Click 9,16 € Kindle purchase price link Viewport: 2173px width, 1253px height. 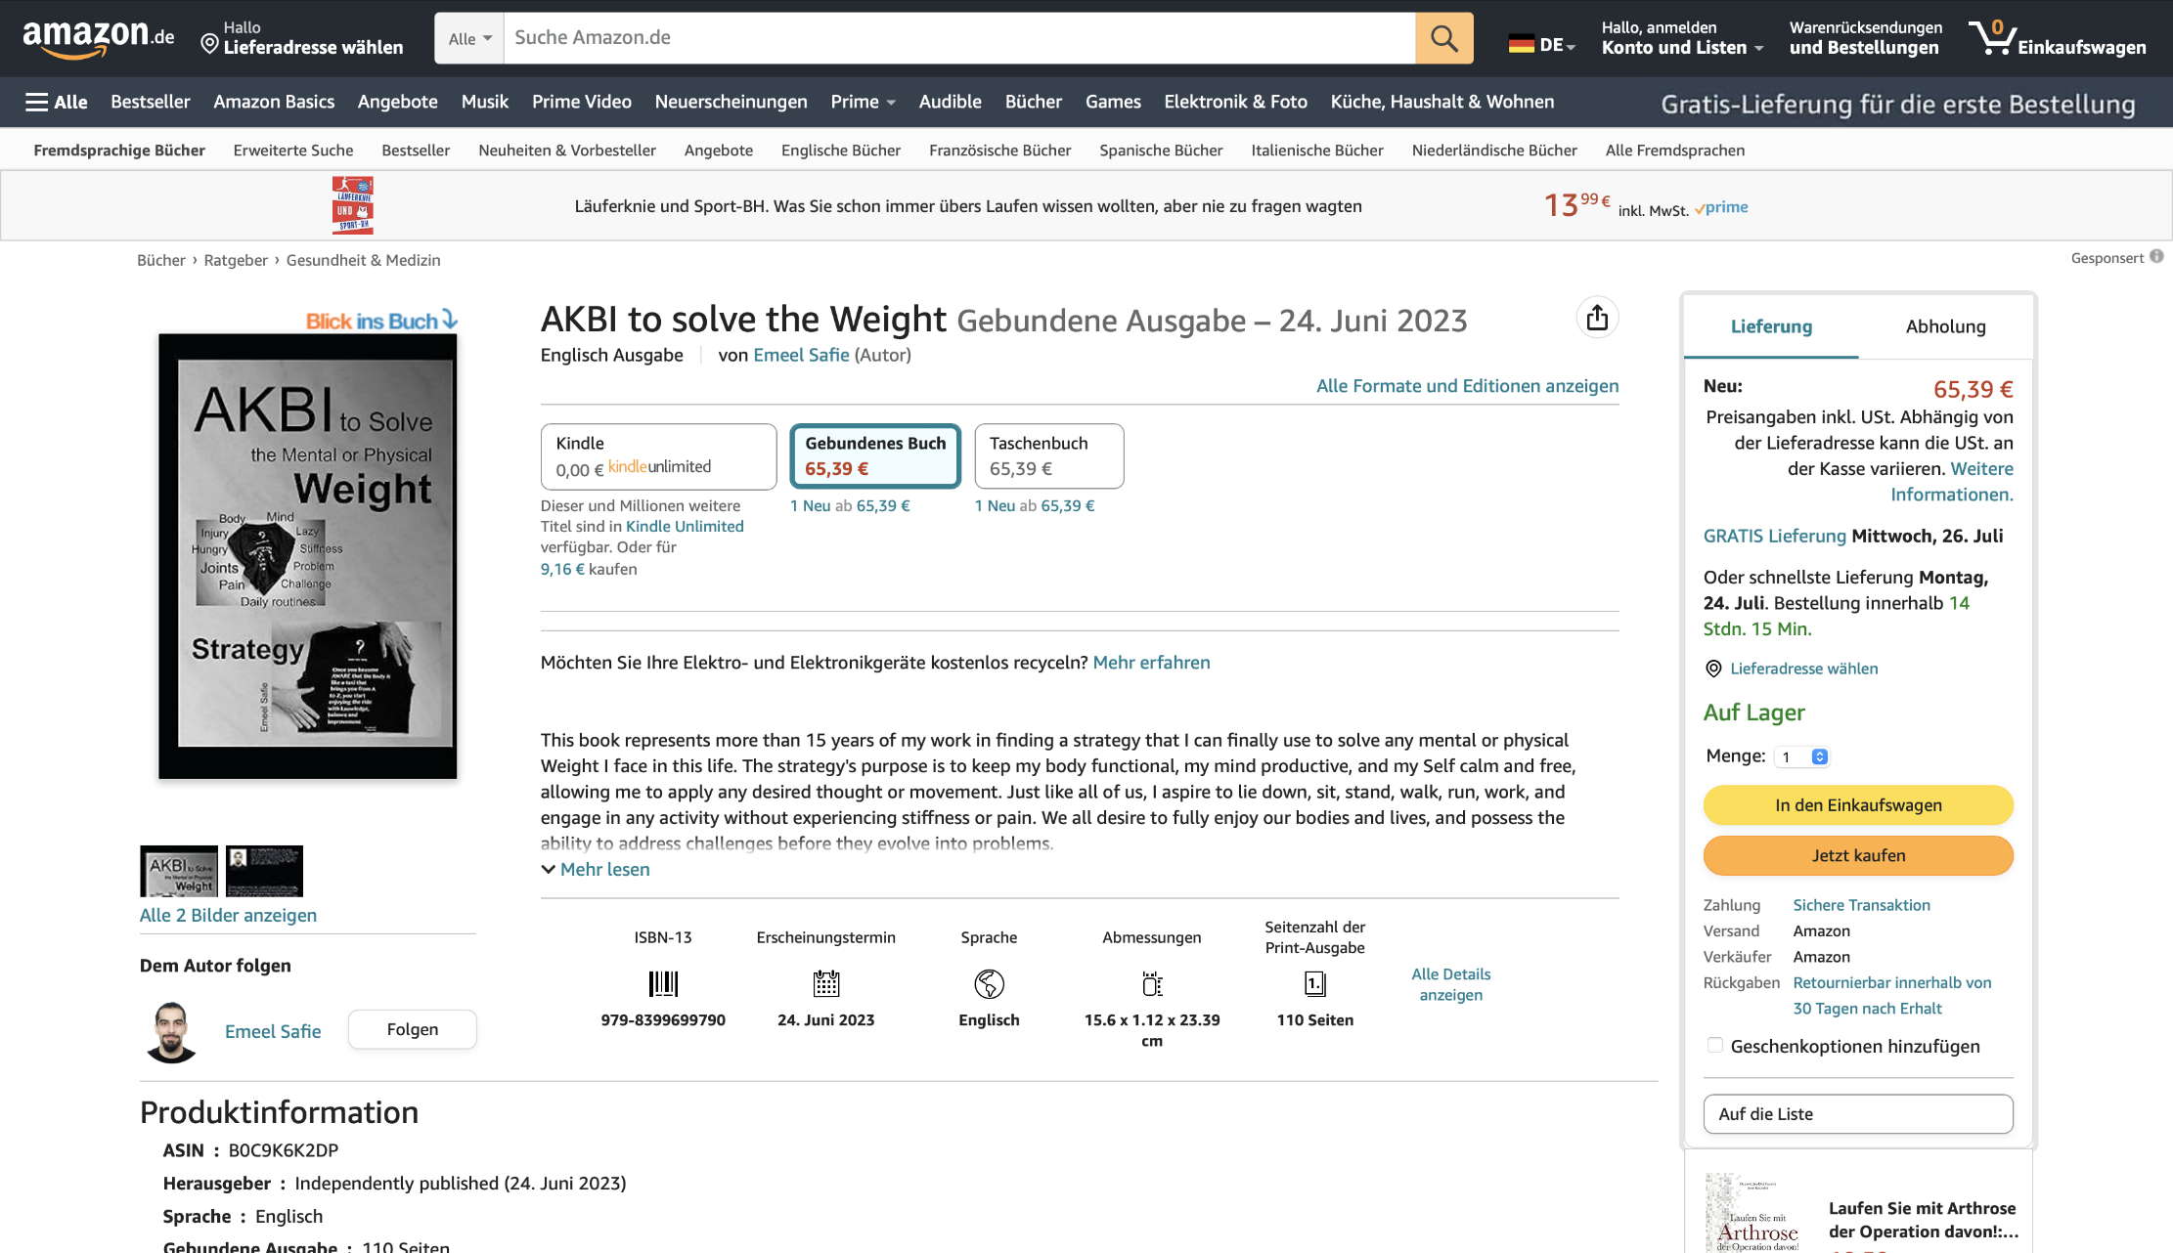click(562, 569)
